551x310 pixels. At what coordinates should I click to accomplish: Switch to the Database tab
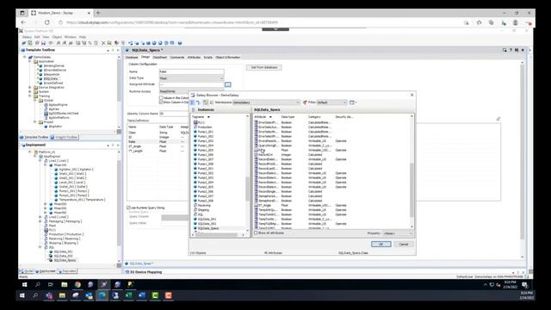[x=132, y=58]
